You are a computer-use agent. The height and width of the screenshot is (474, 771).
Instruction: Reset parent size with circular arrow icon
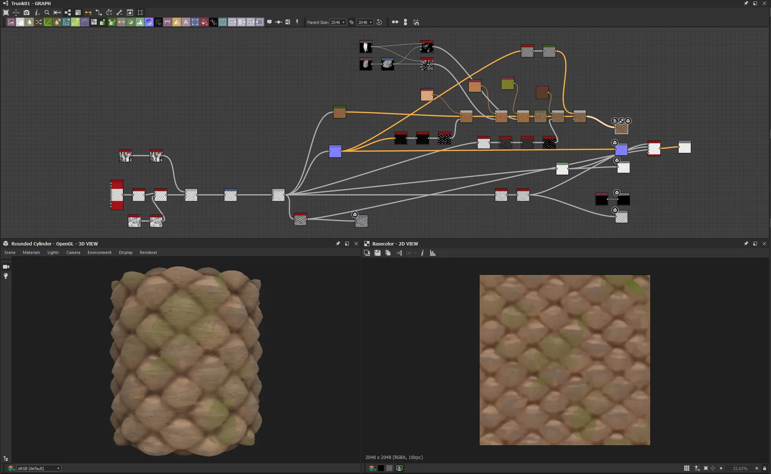pyautogui.click(x=379, y=22)
